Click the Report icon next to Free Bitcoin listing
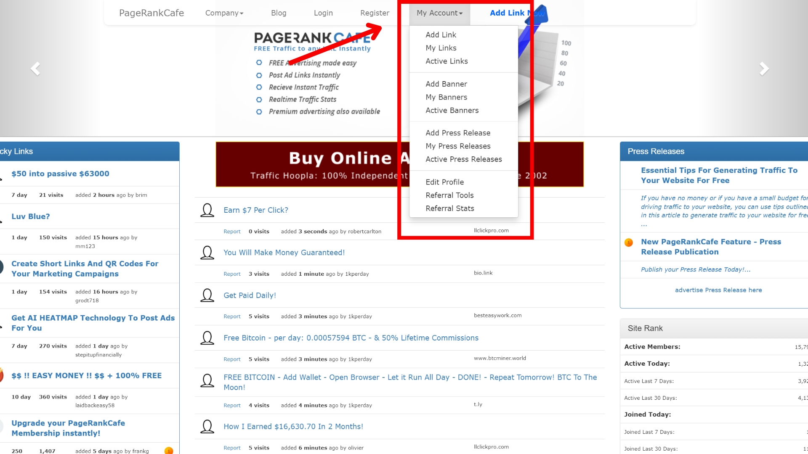Viewport: 808px width, 454px height. coord(231,358)
